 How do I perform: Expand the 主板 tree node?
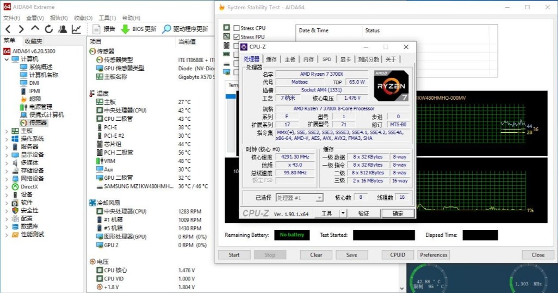[x=7, y=131]
